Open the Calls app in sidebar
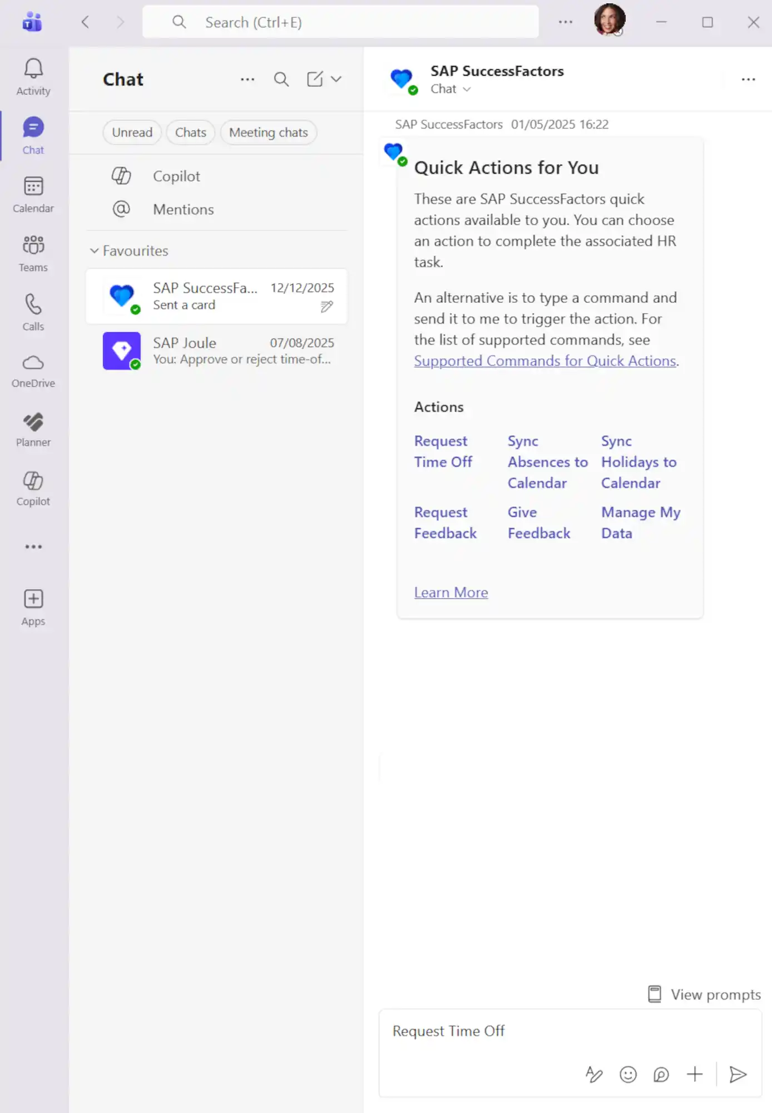Screen dimensions: 772x1113 tap(33, 313)
